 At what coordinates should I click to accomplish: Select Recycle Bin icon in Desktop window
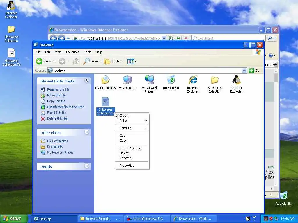171,82
